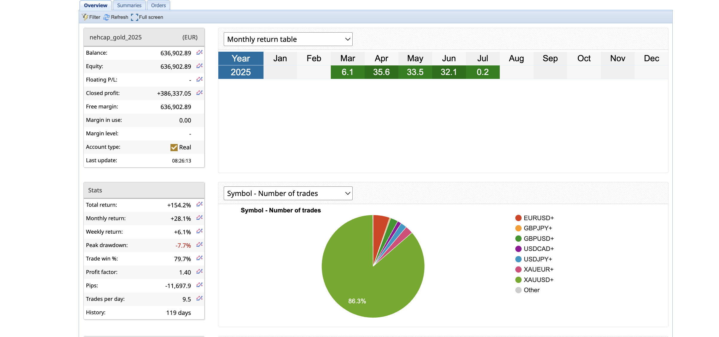Open chart icon next to Closed profit
This screenshot has width=719, height=337.
(x=199, y=93)
